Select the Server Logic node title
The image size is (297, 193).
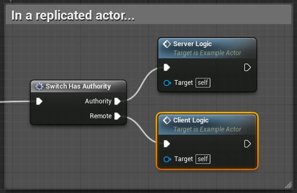tap(192, 44)
